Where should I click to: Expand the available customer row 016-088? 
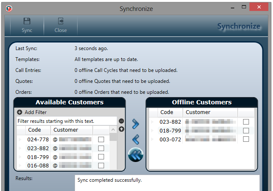click(x=20, y=166)
